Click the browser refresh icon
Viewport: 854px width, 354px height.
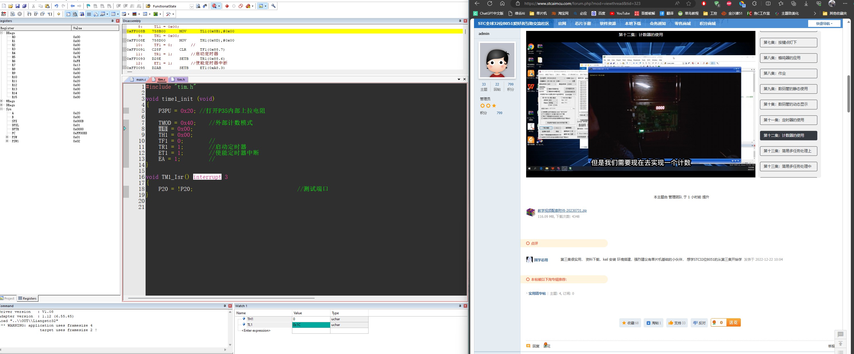(490, 3)
